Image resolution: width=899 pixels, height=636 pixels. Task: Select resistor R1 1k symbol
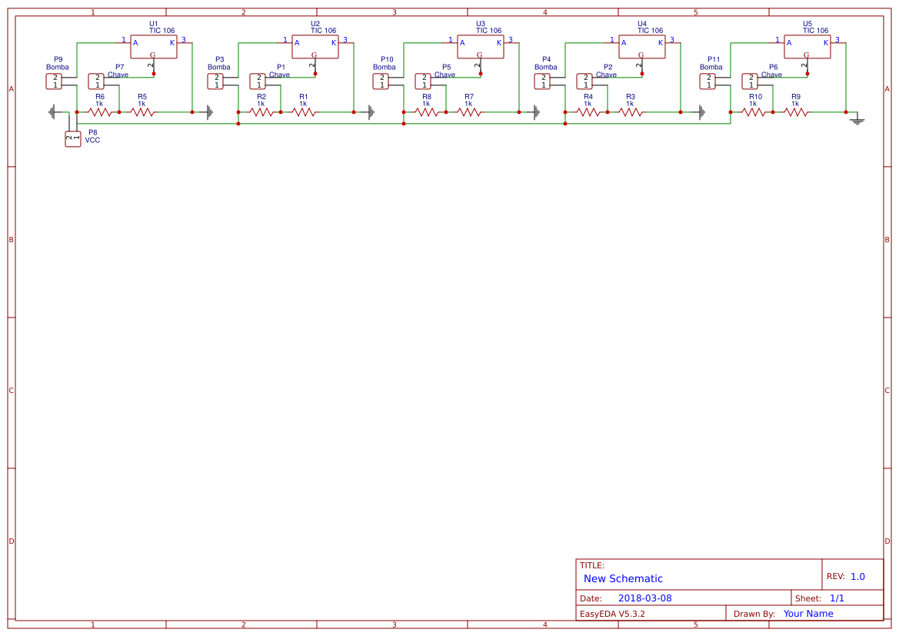[x=304, y=112]
